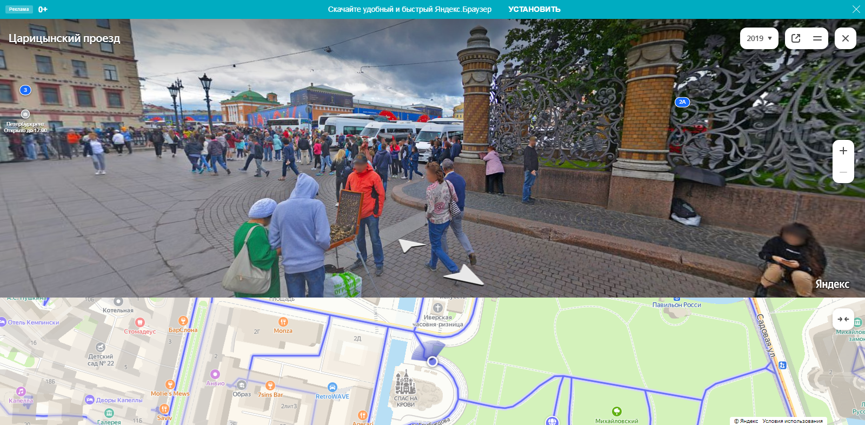The height and width of the screenshot is (425, 865).
Task: Click the УСТАНОВИТЬ install link
Action: tap(534, 9)
